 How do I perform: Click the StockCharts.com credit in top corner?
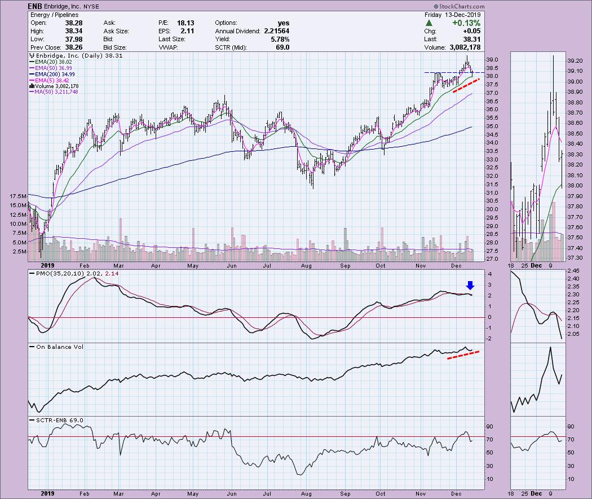point(459,6)
